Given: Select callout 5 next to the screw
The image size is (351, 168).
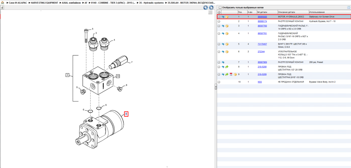Looking at the screenshot, I should click(x=92, y=29).
